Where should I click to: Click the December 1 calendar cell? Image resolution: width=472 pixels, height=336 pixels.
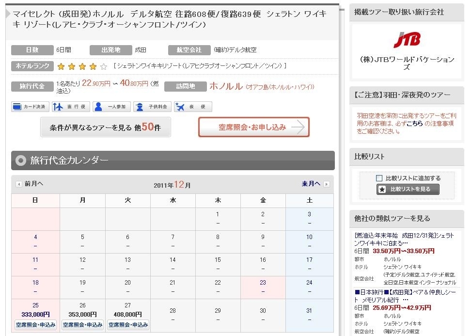218,219
